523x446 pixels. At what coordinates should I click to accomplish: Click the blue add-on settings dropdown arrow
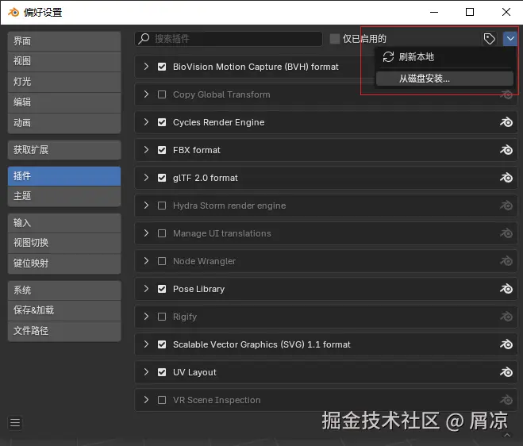[510, 39]
